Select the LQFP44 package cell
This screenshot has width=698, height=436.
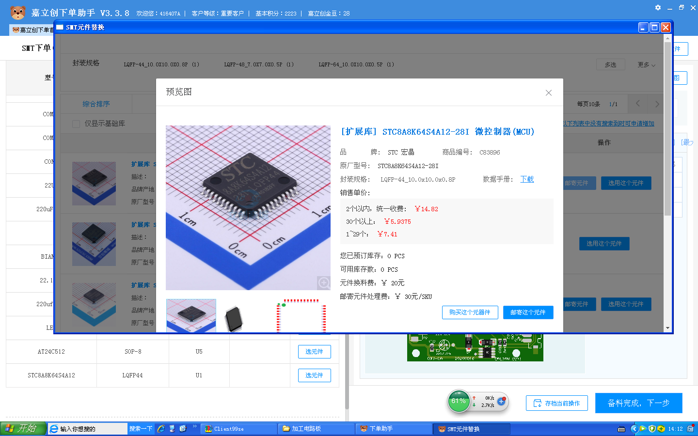point(133,375)
